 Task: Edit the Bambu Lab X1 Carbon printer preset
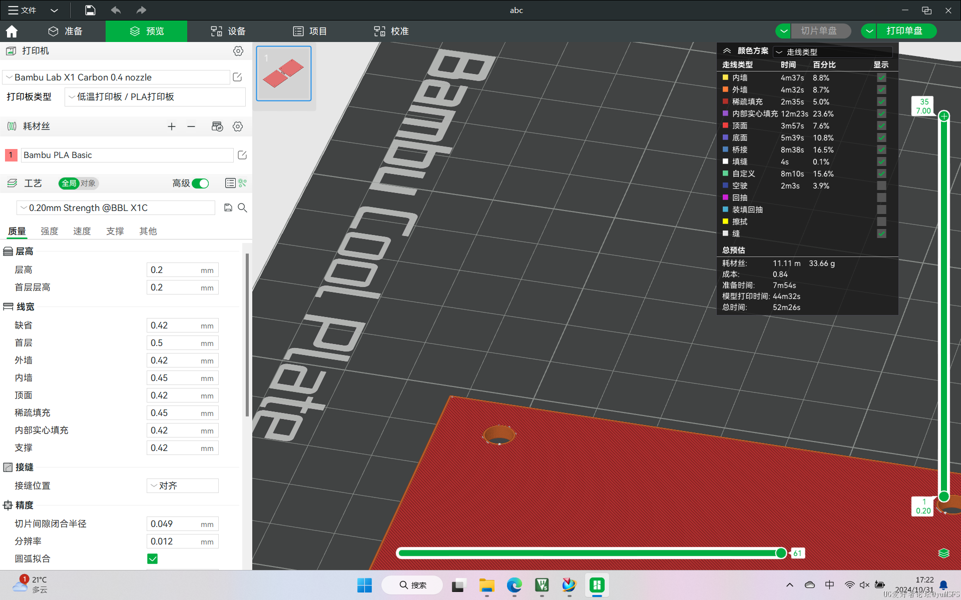click(238, 77)
